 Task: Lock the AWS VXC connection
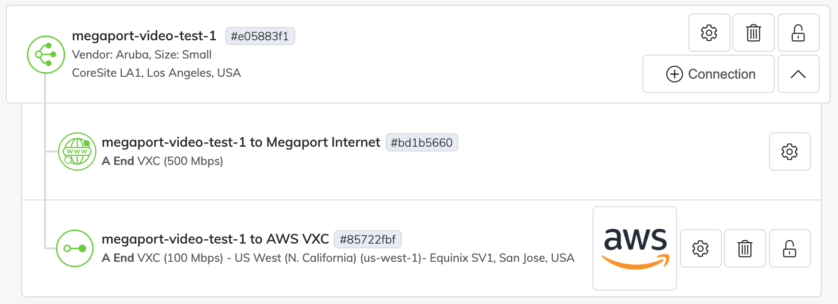(790, 248)
